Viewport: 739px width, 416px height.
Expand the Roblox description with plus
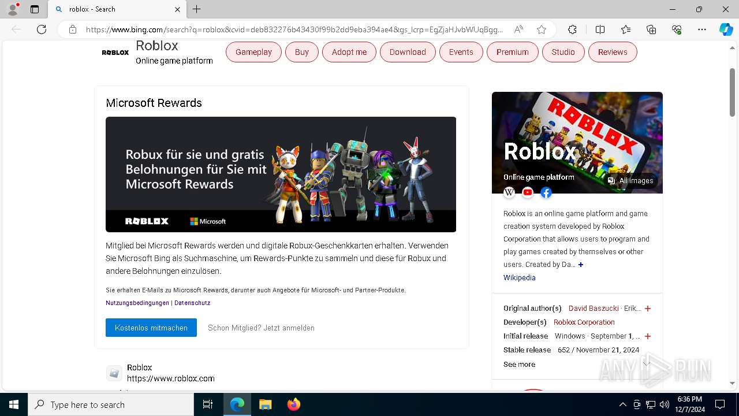click(581, 265)
